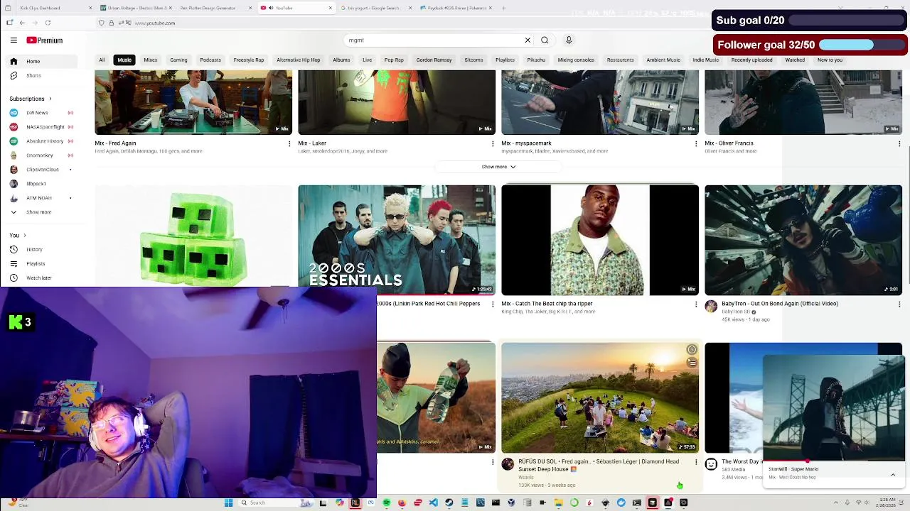910x511 pixels.
Task: Go back with the browser back arrow
Action: (x=22, y=23)
